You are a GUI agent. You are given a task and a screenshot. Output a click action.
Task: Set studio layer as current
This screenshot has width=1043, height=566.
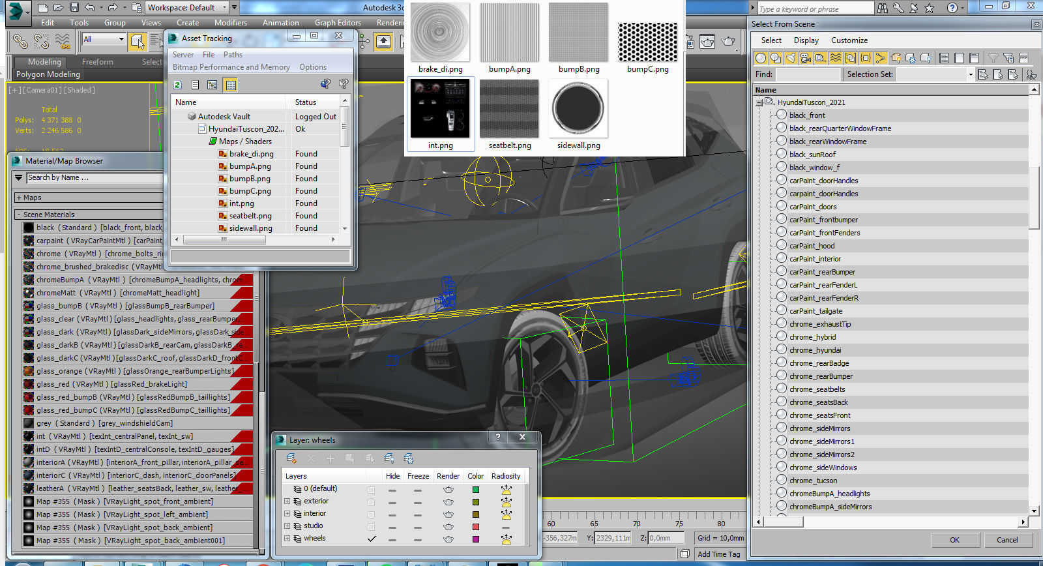pos(372,526)
